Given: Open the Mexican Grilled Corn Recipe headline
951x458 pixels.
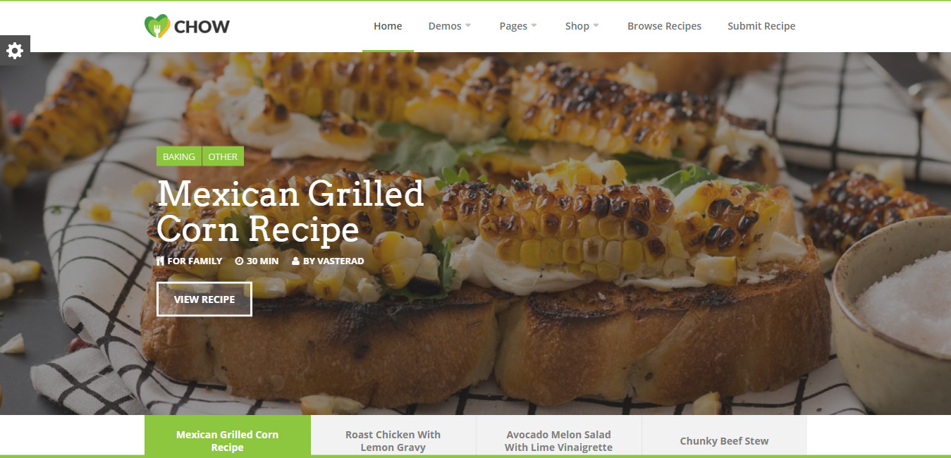Looking at the screenshot, I should tap(290, 211).
